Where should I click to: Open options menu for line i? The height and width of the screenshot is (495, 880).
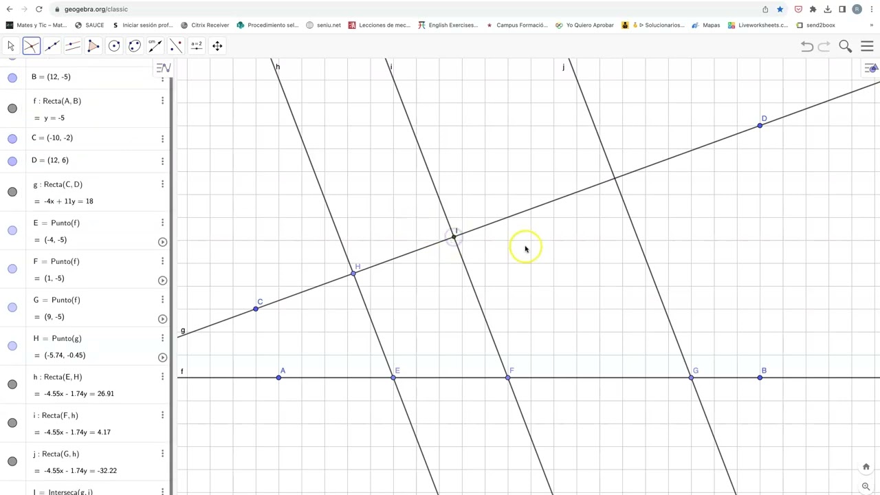pos(162,415)
